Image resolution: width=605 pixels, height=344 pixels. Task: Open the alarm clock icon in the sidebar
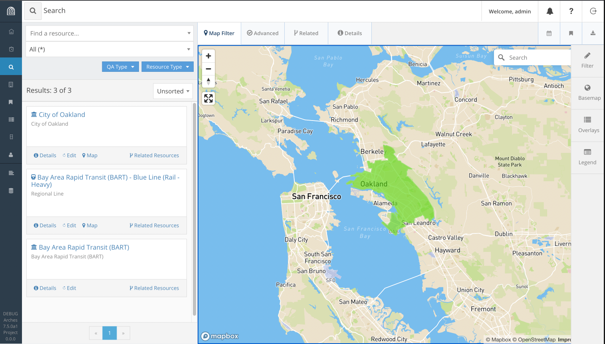(x=11, y=49)
